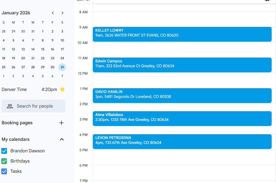Disable the Tasks calendar checkbox

tap(4, 171)
